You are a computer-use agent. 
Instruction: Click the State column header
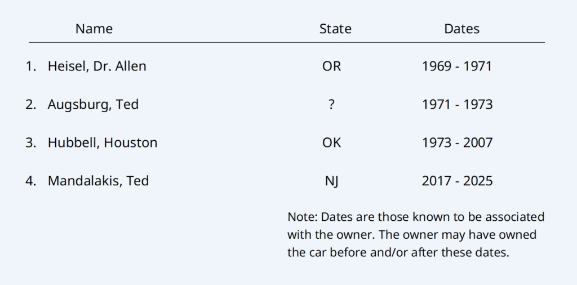[x=335, y=29]
